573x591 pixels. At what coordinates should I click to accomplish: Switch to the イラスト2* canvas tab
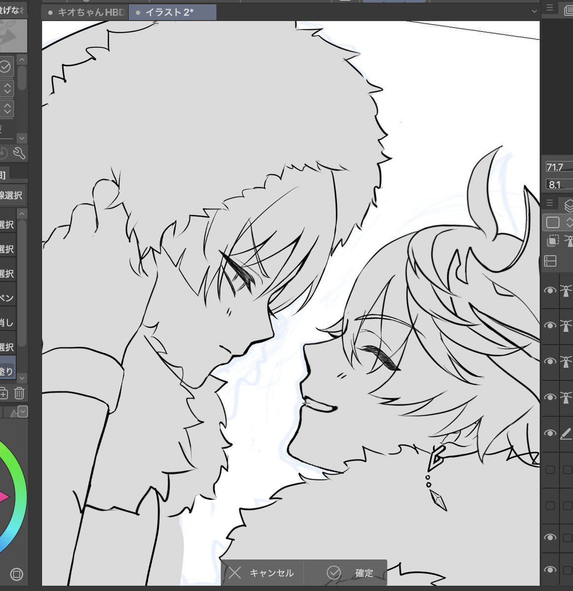(x=172, y=12)
